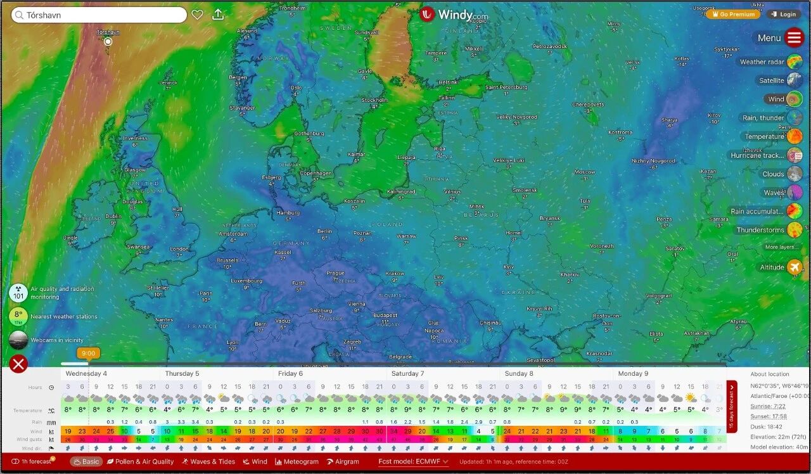The height and width of the screenshot is (474, 811).
Task: Toggle wind gusts unit kt
Action: (x=51, y=439)
